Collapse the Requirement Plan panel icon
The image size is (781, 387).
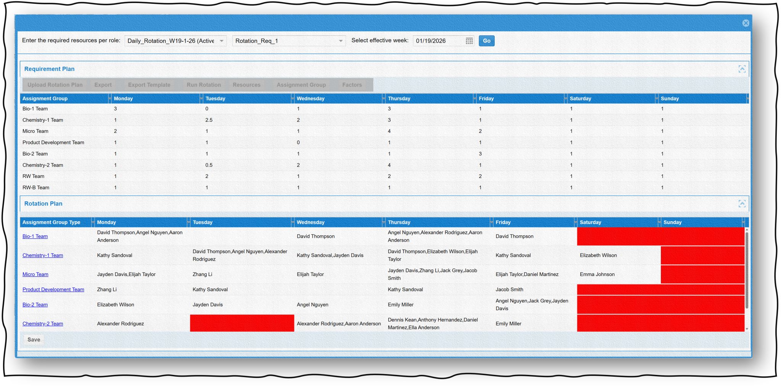tap(742, 69)
